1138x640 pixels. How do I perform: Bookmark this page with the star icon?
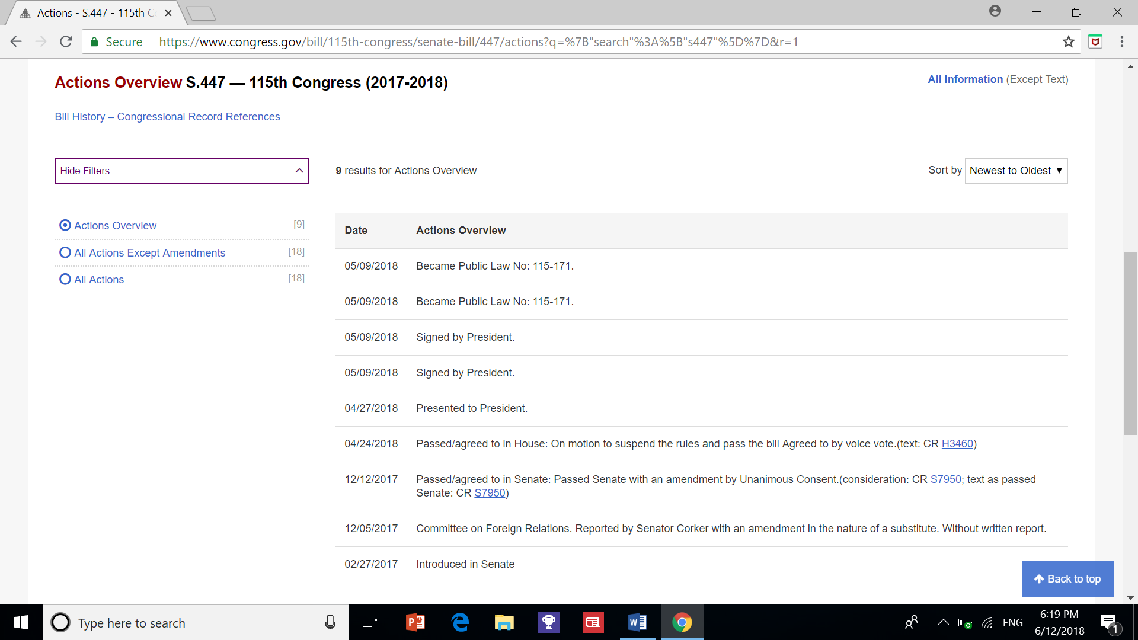point(1069,41)
